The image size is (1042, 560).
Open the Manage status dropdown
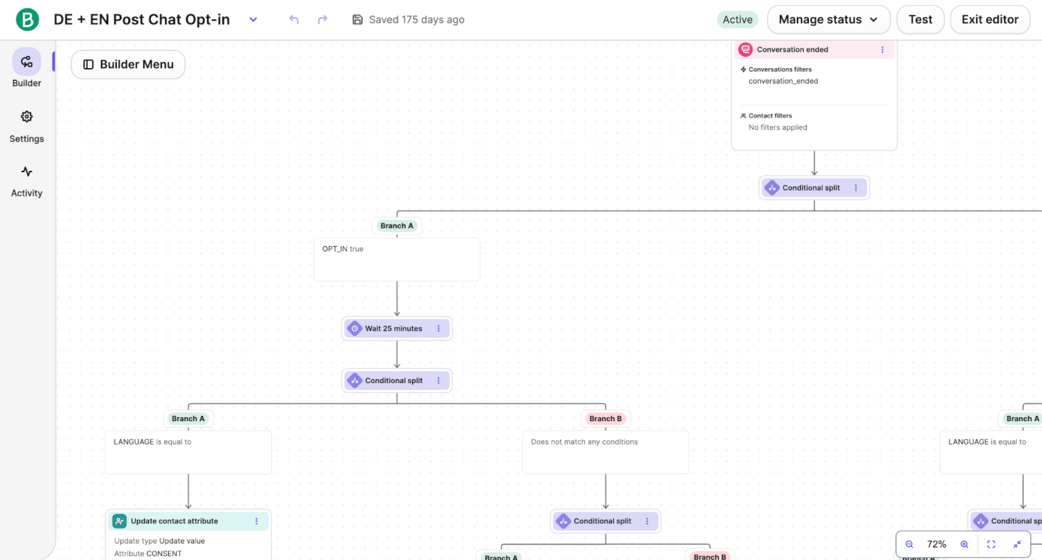point(828,19)
